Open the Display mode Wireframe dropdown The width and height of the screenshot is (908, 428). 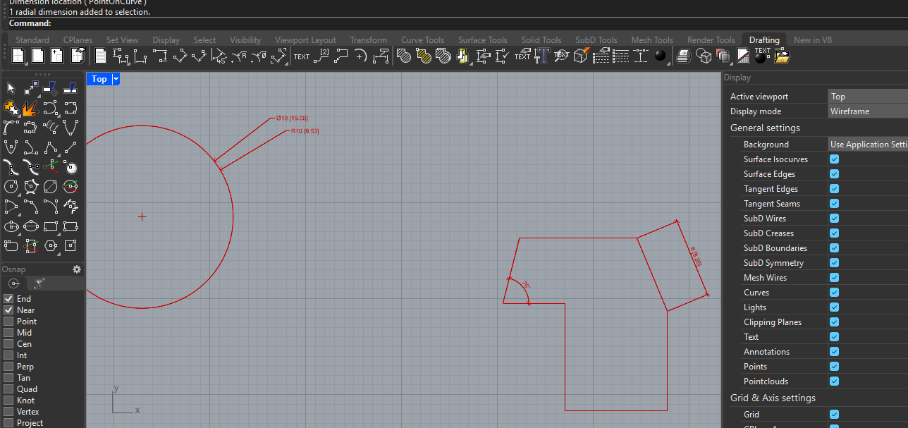pyautogui.click(x=867, y=111)
